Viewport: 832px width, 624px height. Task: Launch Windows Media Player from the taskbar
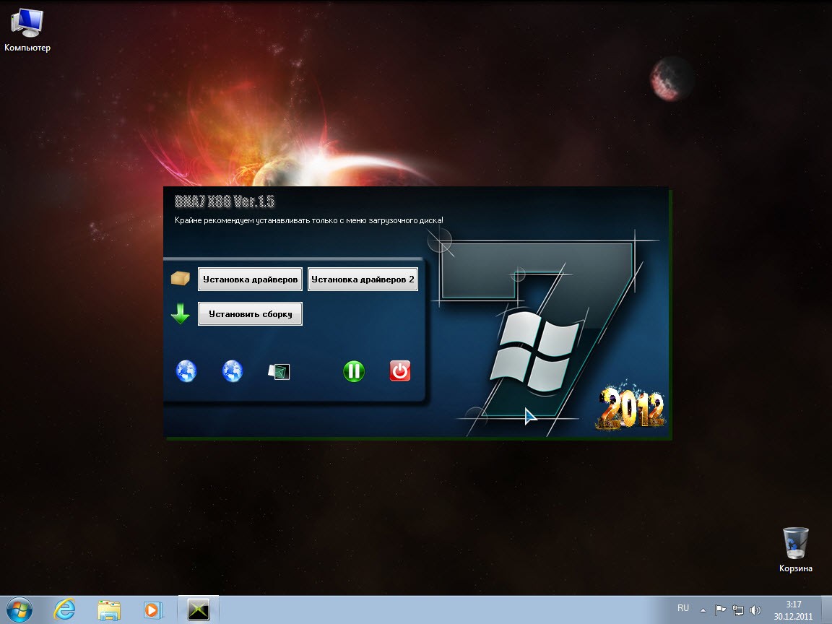(152, 610)
